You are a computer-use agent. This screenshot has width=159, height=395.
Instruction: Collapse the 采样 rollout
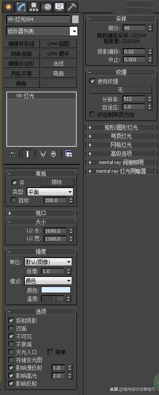pyautogui.click(x=121, y=19)
